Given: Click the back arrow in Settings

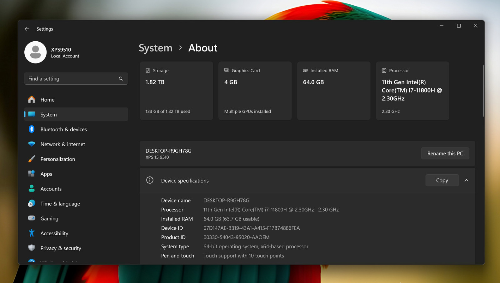Looking at the screenshot, I should coord(27,29).
